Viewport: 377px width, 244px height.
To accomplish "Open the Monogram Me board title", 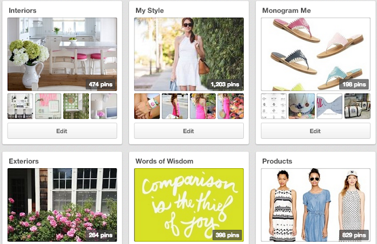I will tap(286, 11).
